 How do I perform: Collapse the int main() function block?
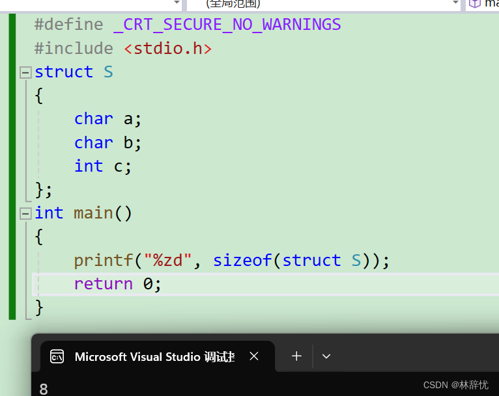point(25,213)
